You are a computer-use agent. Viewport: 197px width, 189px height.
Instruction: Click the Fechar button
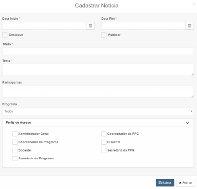(186, 183)
